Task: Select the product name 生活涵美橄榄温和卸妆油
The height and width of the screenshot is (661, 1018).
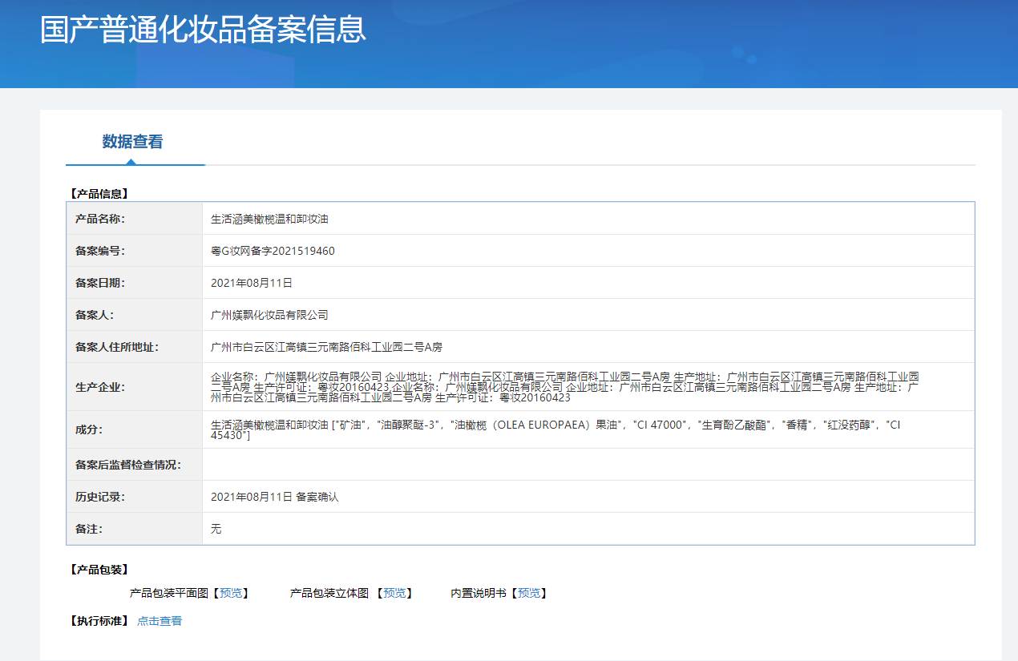Action: click(x=269, y=219)
